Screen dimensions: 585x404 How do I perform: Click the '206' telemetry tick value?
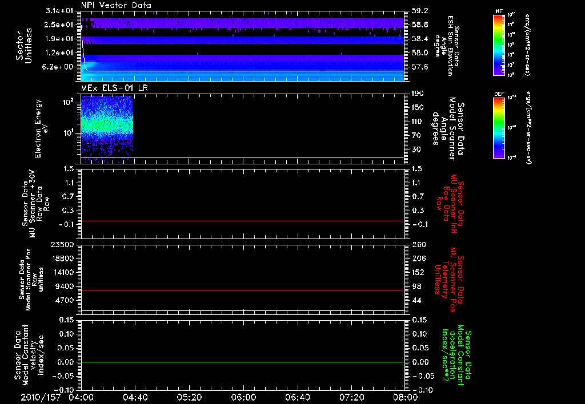(418, 258)
